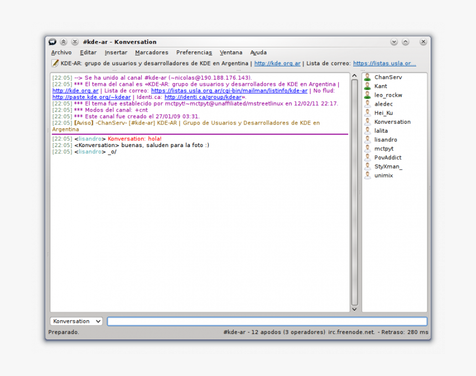
Task: Click the user icon beside Konversation nick
Action: coord(368,122)
